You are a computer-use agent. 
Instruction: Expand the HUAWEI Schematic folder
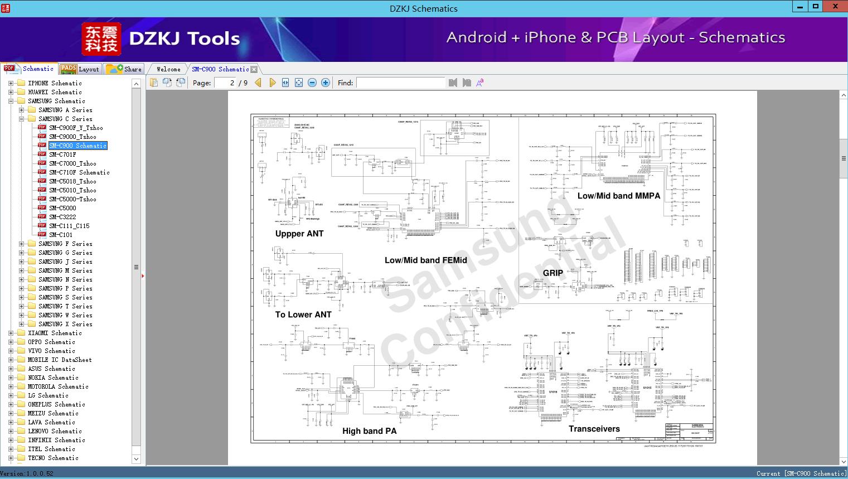pos(11,92)
